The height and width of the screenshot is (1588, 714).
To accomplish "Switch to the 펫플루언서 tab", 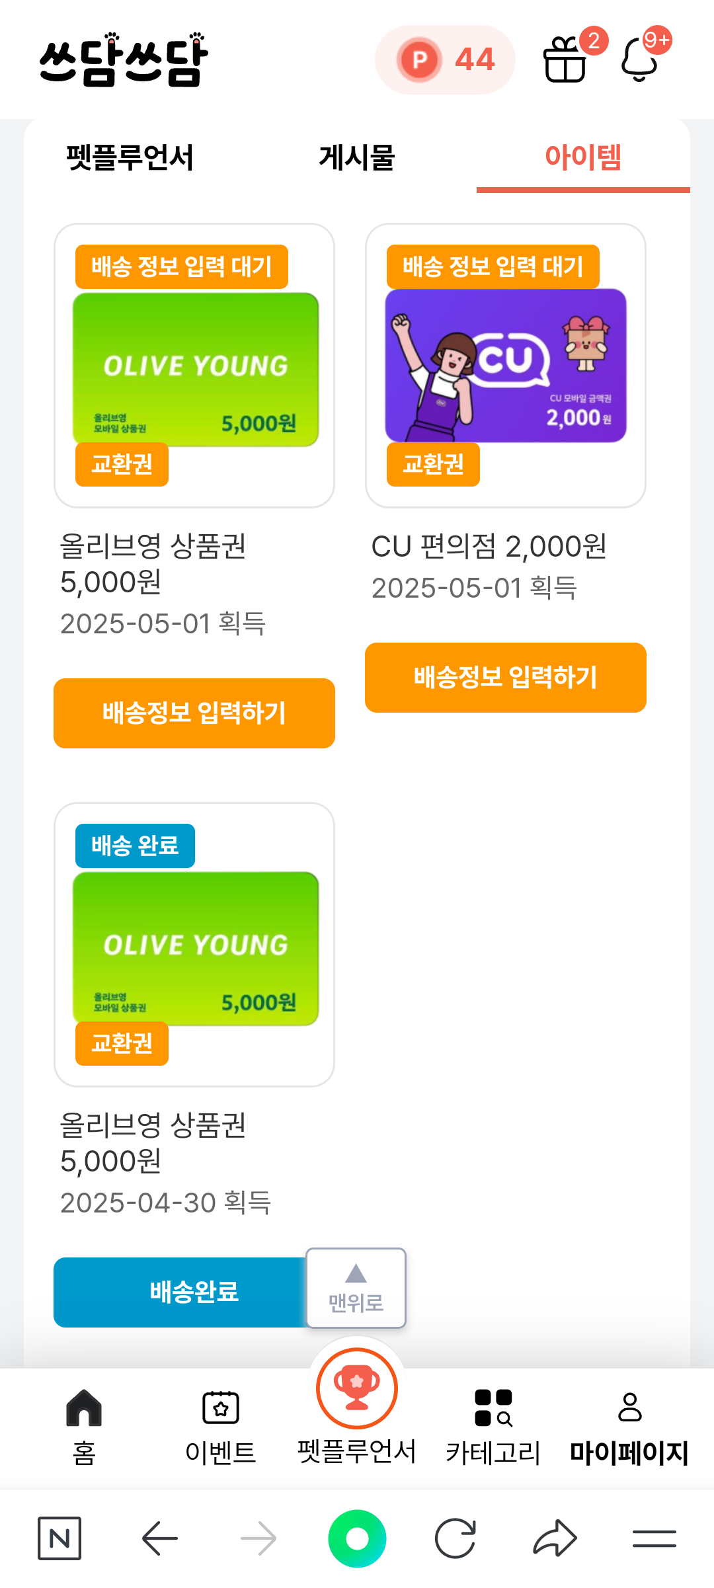I will click(x=130, y=157).
